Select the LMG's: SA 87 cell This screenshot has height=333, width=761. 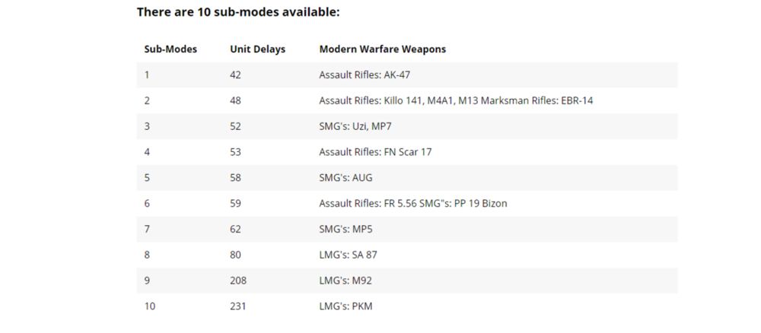[x=348, y=255]
